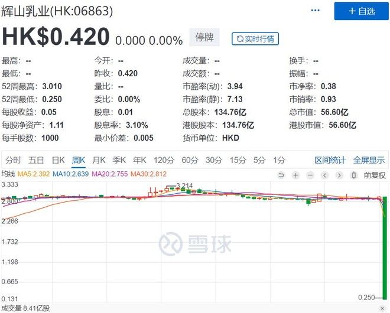Click the 总市值 value 56.60亿
Image resolution: width=390 pixels, height=313 pixels.
tap(334, 112)
